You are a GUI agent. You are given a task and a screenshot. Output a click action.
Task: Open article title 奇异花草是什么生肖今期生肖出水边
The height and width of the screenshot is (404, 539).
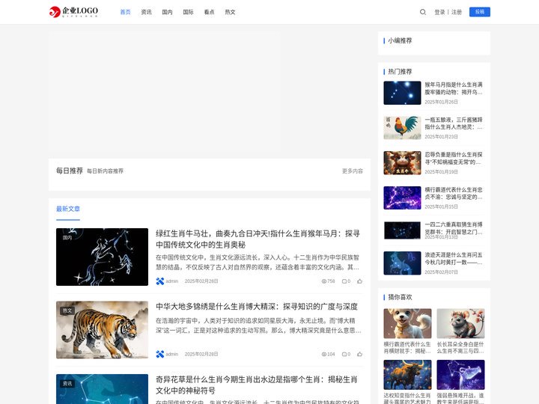[257, 385]
